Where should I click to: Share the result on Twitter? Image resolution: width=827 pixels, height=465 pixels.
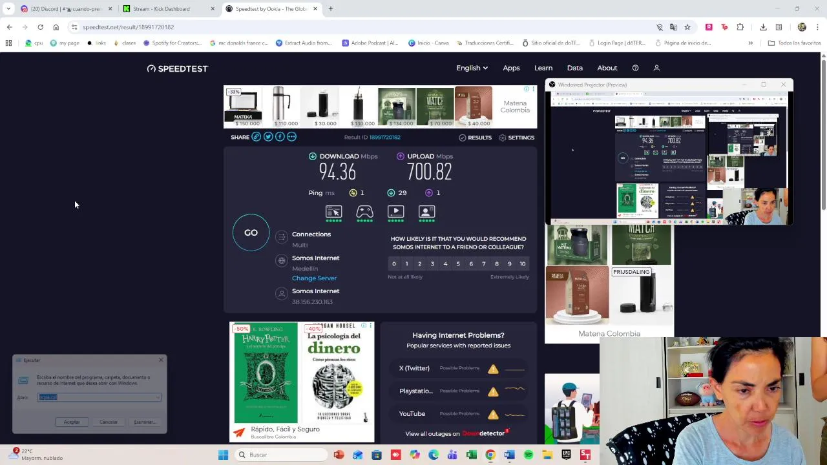[268, 137]
